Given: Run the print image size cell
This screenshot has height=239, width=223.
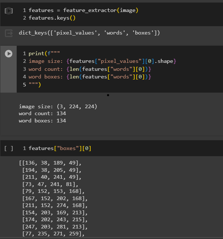Looking at the screenshot, I should [9, 54].
